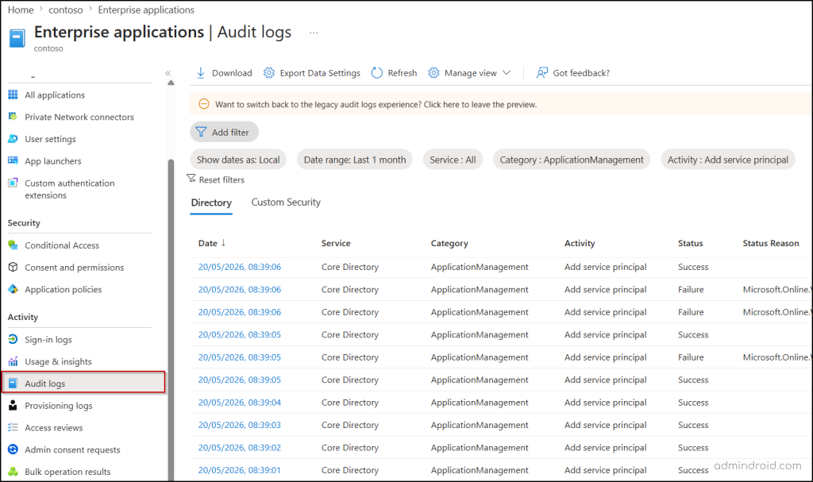Open Conditional Access in the sidebar
Screen dimensions: 813x482
(x=62, y=245)
